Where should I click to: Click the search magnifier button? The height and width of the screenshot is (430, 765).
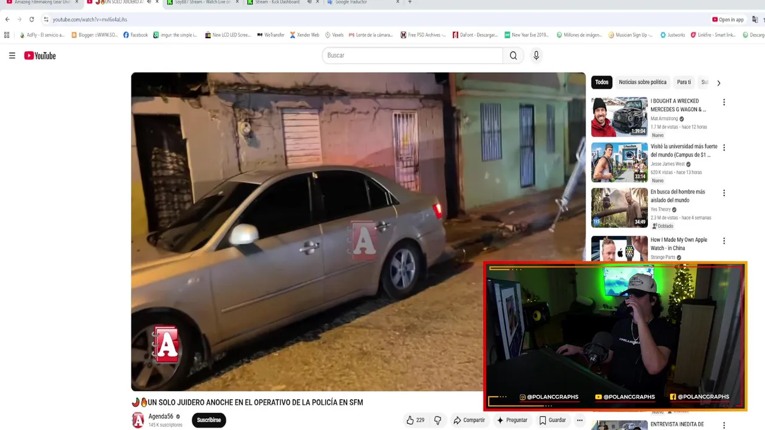(x=513, y=56)
